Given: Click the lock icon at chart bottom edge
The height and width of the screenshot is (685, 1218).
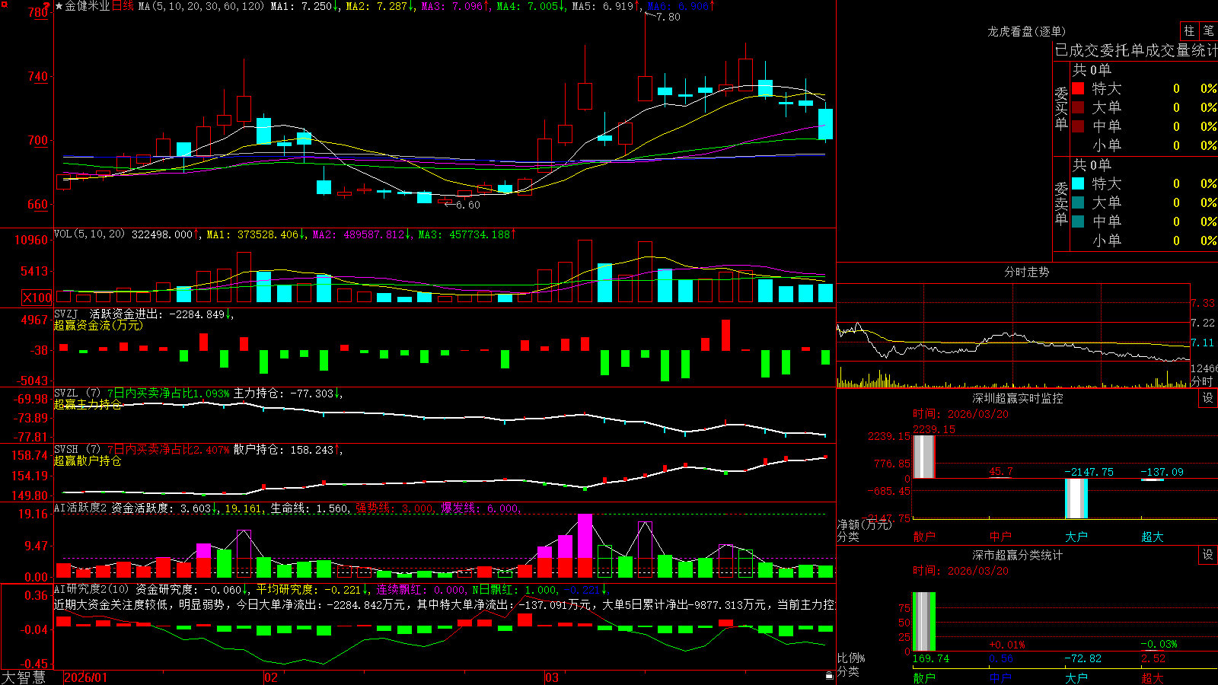Looking at the screenshot, I should (829, 675).
